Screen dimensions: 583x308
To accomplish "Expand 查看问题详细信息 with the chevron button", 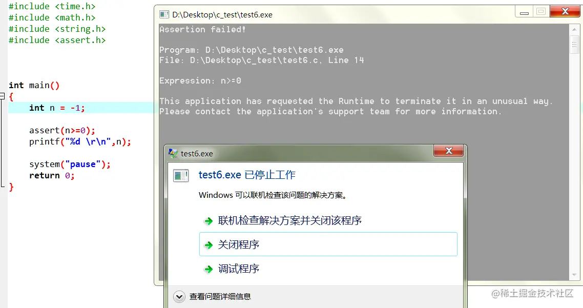I will [179, 296].
